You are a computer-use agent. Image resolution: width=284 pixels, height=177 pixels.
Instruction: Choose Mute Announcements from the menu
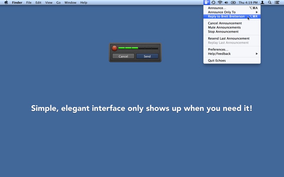(224, 27)
